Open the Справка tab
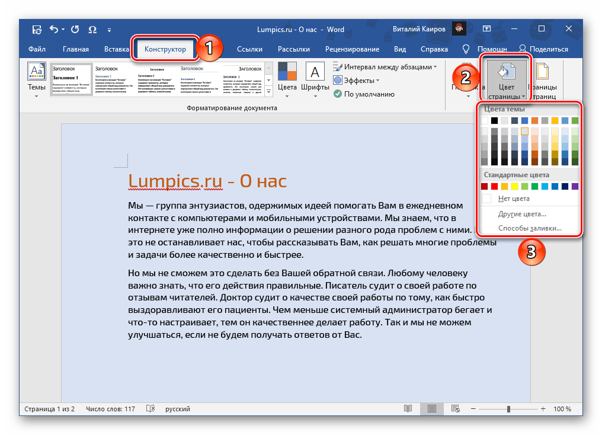The height and width of the screenshot is (435, 602). [x=434, y=49]
